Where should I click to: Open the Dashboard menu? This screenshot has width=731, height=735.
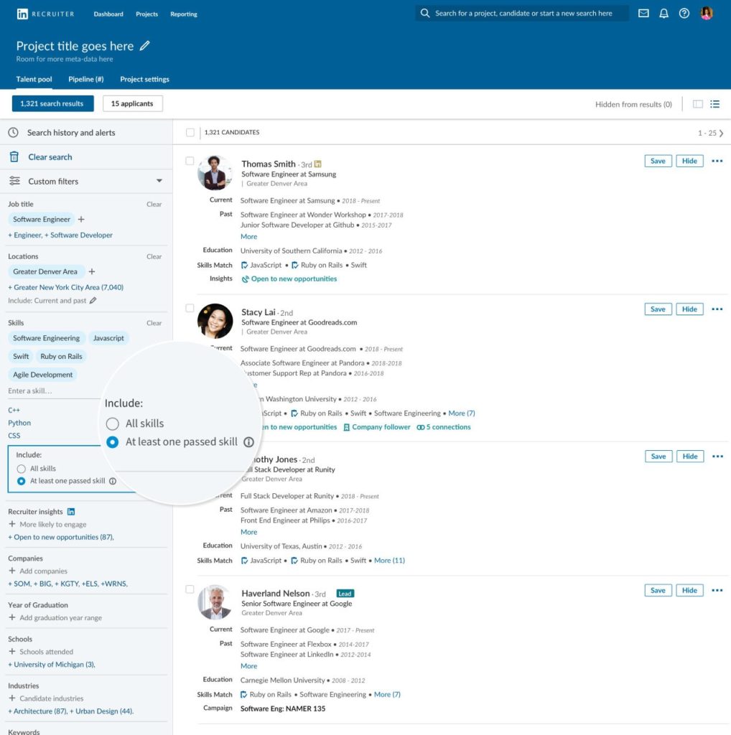108,14
